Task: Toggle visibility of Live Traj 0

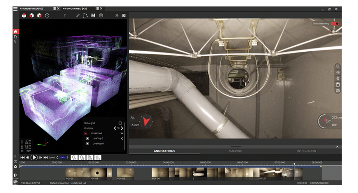Action: [x=87, y=138]
